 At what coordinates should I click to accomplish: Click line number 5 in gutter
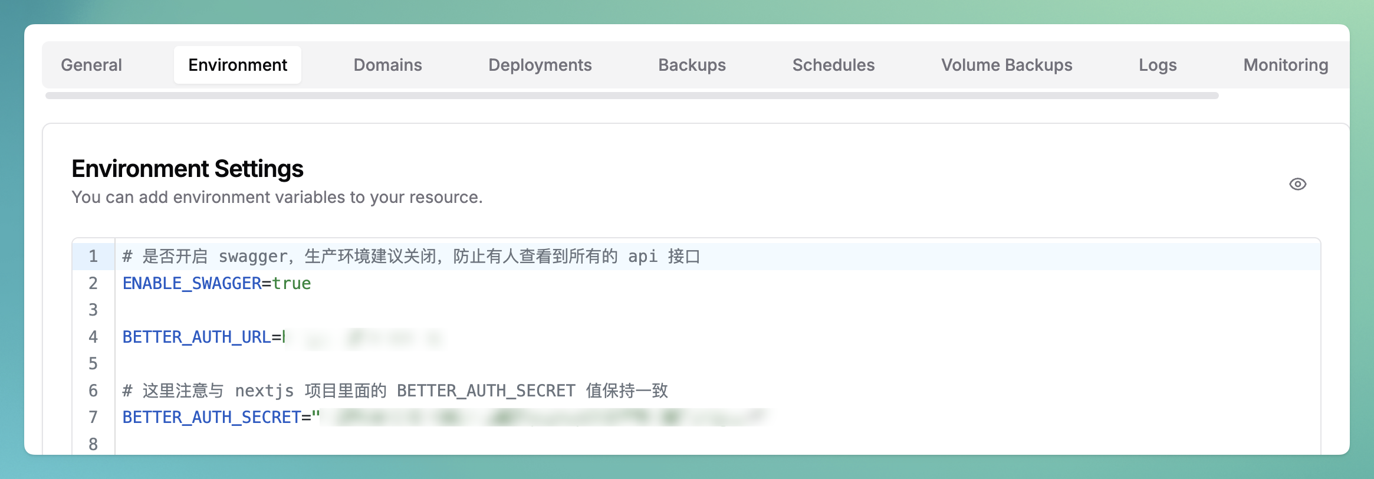pyautogui.click(x=93, y=363)
